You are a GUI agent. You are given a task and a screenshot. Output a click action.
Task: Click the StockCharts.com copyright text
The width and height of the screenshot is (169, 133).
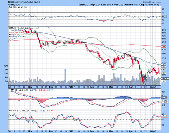pyautogui.click(x=152, y=2)
